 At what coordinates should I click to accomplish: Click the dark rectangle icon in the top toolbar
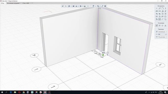(73, 6)
